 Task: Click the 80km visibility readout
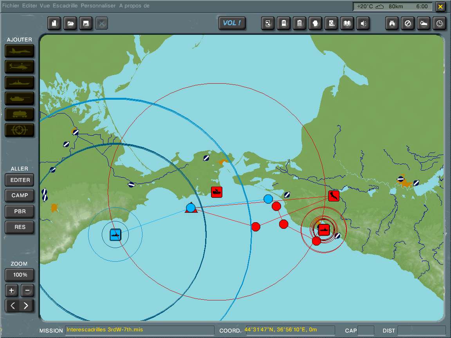[396, 6]
